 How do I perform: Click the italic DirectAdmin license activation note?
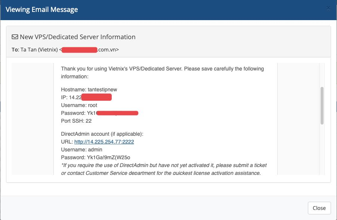click(164, 169)
